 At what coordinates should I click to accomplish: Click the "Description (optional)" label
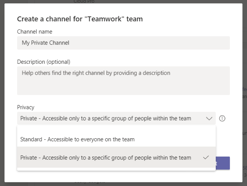[x=44, y=62]
